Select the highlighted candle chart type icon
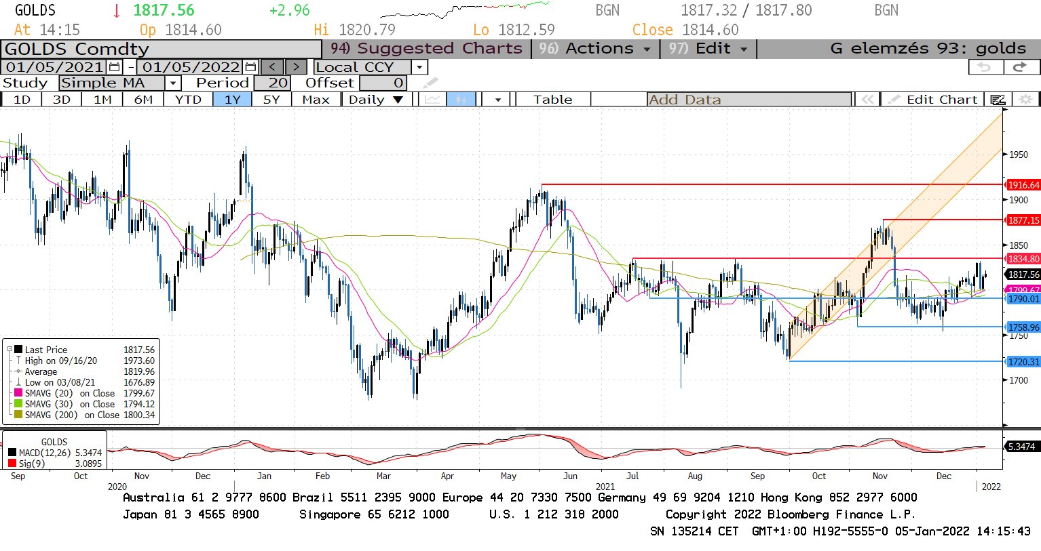The image size is (1041, 551). point(461,100)
